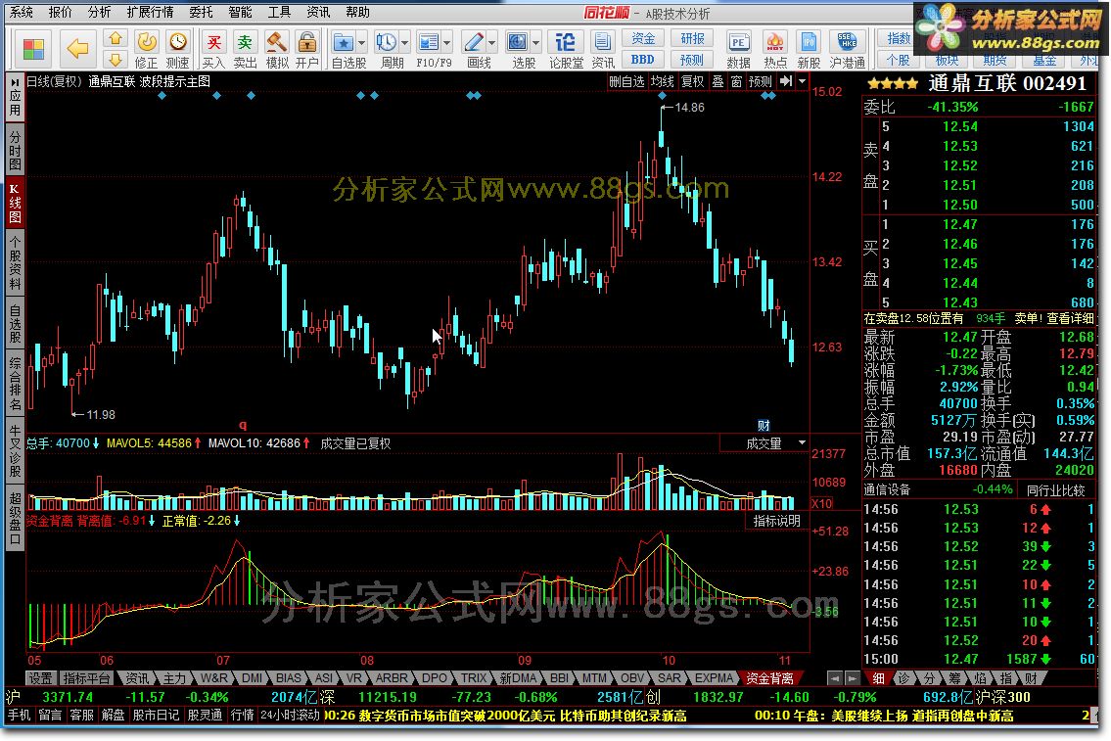
Task: Switch to the bottom 财 tab
Action: pyautogui.click(x=1031, y=678)
